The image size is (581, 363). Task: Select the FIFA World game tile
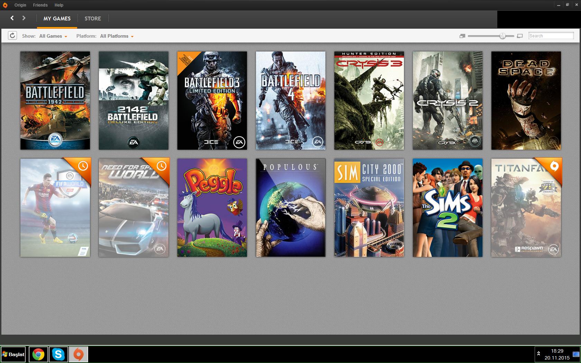click(55, 208)
